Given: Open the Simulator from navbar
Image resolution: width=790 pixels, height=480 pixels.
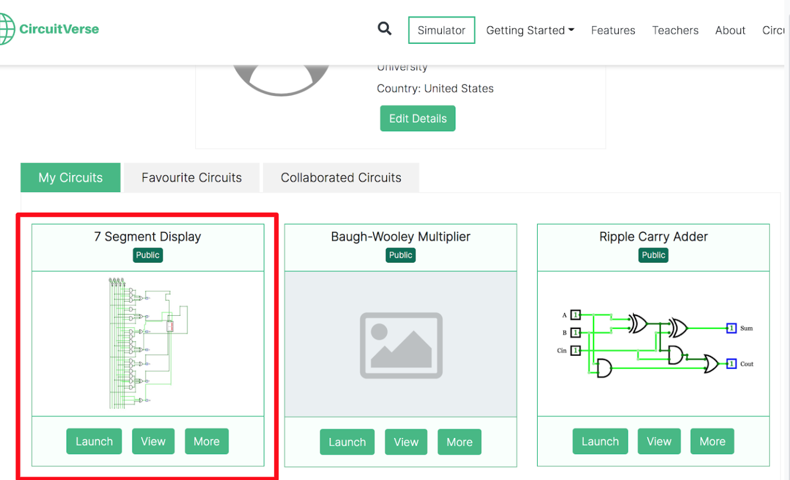Looking at the screenshot, I should coord(441,31).
